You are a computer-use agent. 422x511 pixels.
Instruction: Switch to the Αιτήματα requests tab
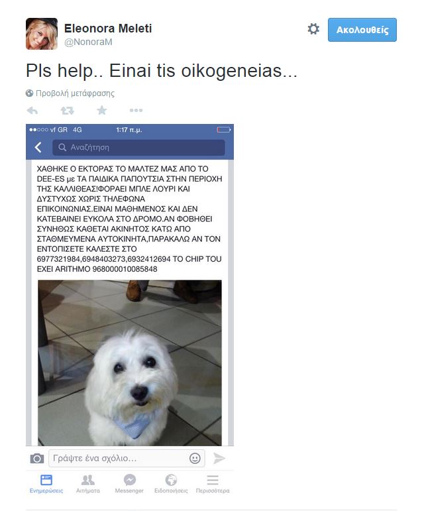click(88, 484)
